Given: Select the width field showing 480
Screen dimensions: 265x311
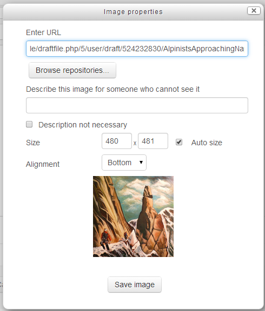Looking at the screenshot, I should [x=117, y=141].
